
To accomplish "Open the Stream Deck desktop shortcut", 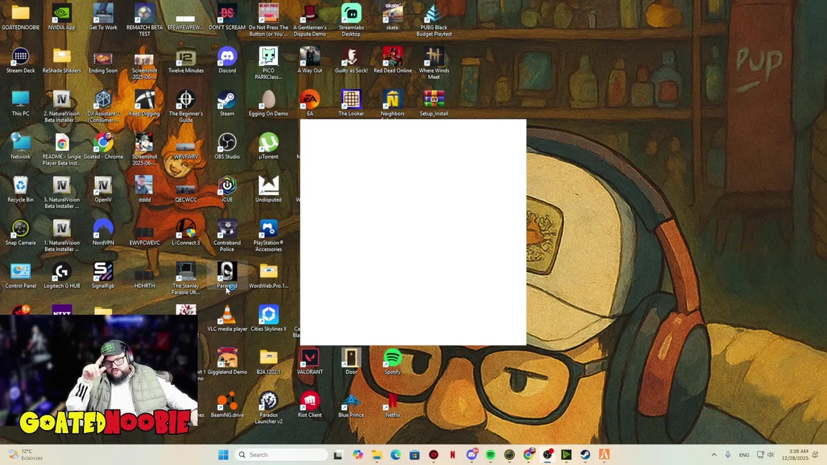I will click(21, 61).
